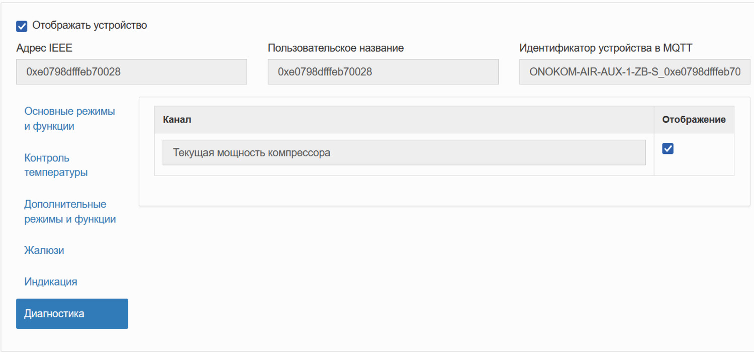The image size is (754, 352).
Task: Click the "Канал" column header
Action: point(177,120)
